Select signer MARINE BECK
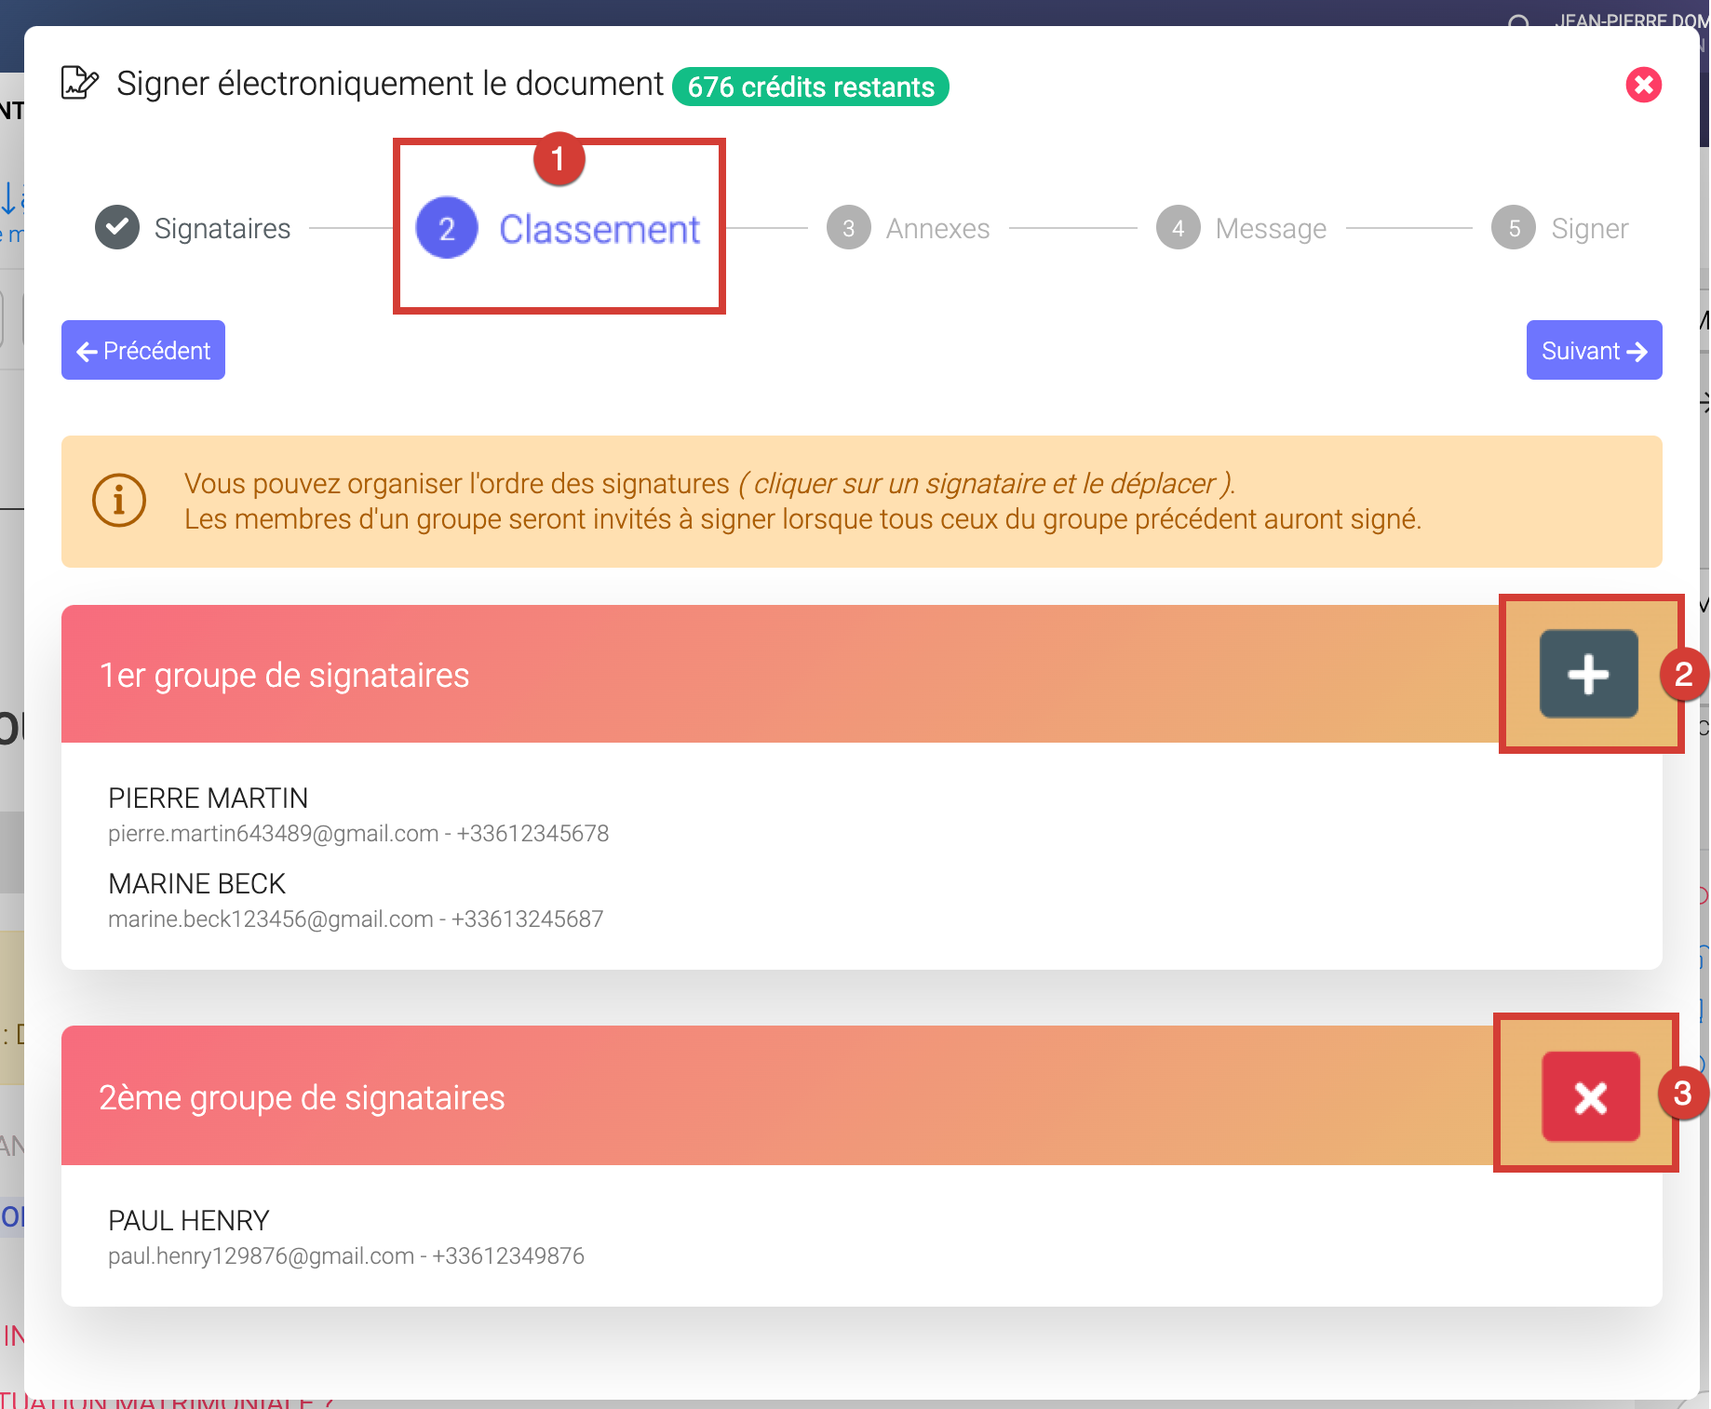 (x=197, y=884)
